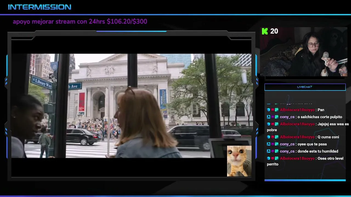Select the streamer webcam feed
This screenshot has width=351, height=197.
click(x=303, y=52)
